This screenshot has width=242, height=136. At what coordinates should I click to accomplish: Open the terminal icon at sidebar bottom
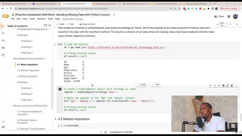coord(3,127)
